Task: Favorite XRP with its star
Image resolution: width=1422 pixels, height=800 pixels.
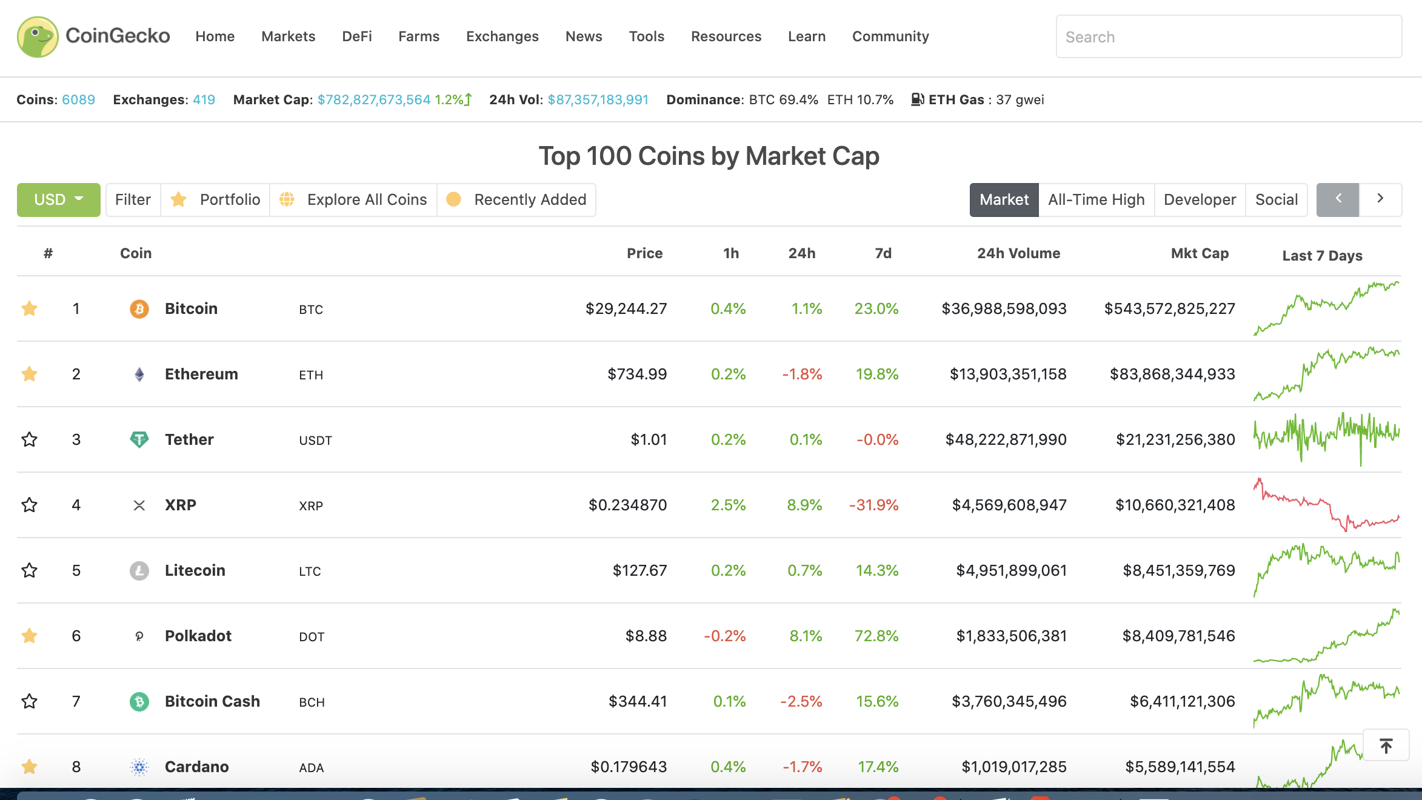Action: coord(29,505)
